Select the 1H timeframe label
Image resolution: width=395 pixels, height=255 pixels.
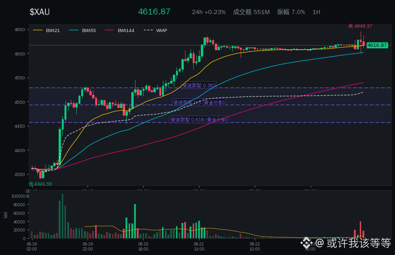(316, 12)
